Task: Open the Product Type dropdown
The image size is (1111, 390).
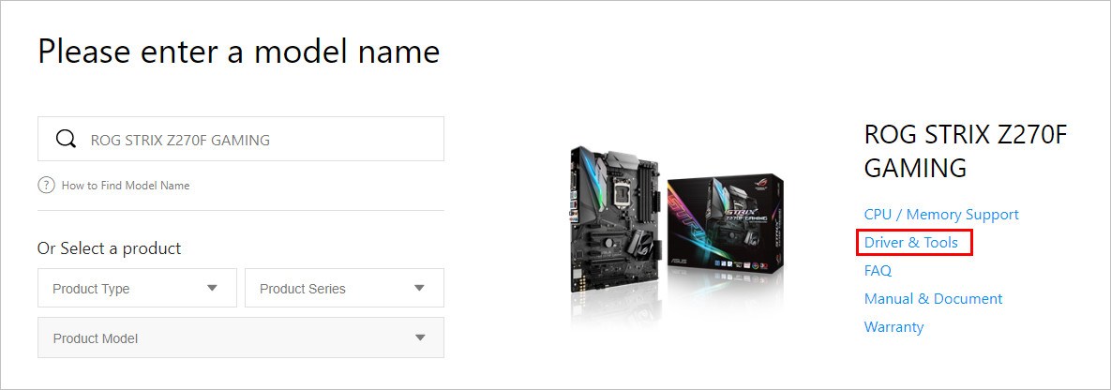Action: (x=137, y=288)
